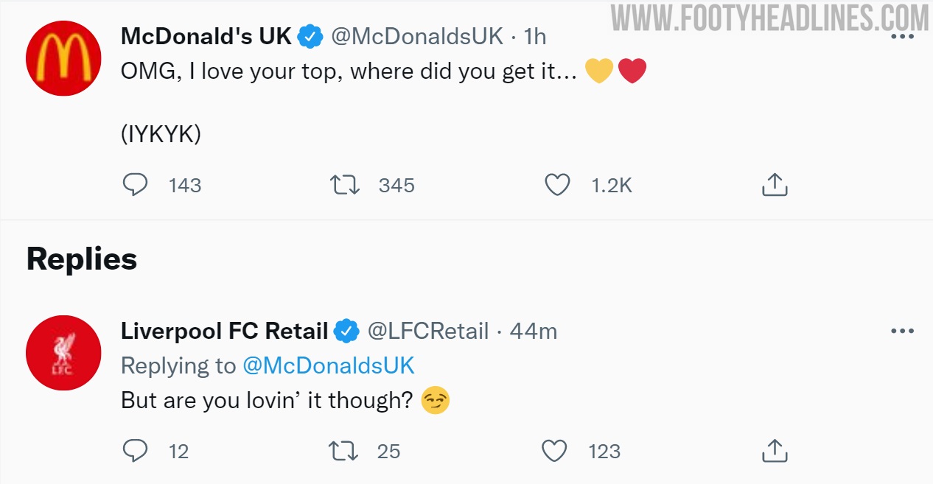This screenshot has height=484, width=933.
Task: Open McDonald's UK profile picture
Action: [63, 58]
